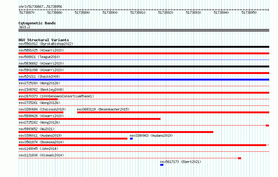Click the esv3561874 (Boomsma2014) label
The width and height of the screenshot is (278, 177).
tap(41, 142)
